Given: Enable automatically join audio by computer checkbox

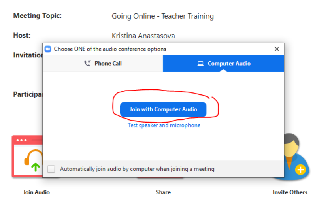Looking at the screenshot, I should click(51, 169).
